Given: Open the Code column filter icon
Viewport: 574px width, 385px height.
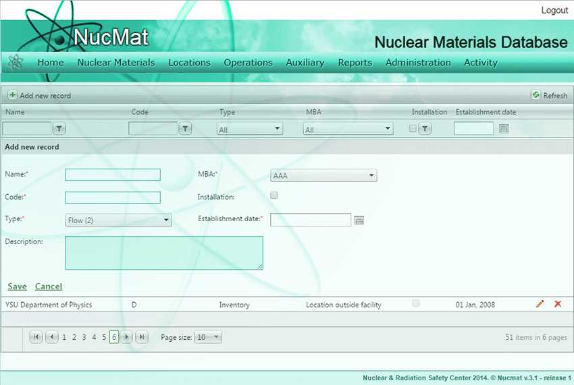Looking at the screenshot, I should point(184,128).
